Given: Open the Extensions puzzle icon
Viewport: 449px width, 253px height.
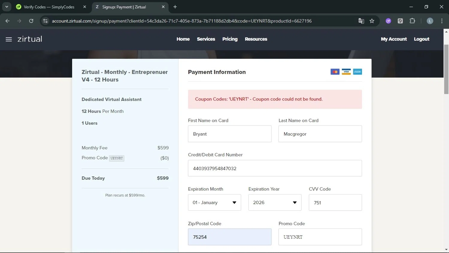Looking at the screenshot, I should pos(412,21).
